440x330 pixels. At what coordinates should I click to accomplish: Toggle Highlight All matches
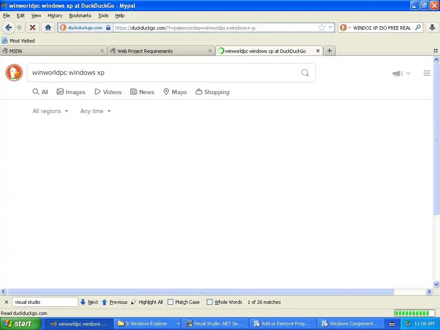[147, 302]
